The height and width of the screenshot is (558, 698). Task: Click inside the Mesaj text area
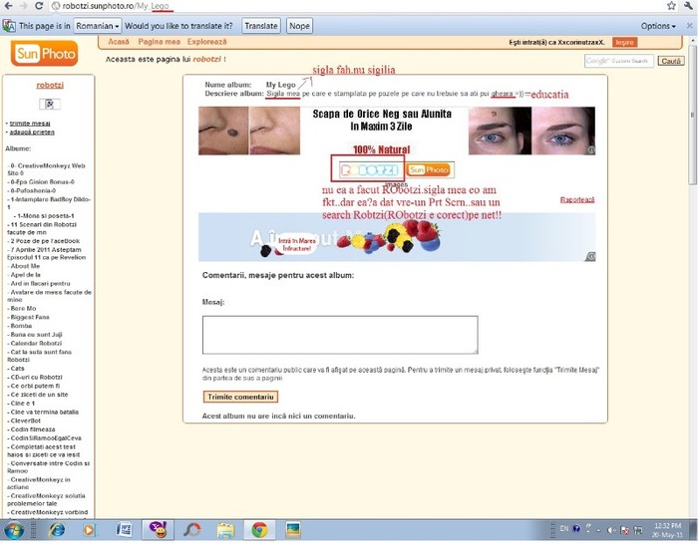[339, 335]
